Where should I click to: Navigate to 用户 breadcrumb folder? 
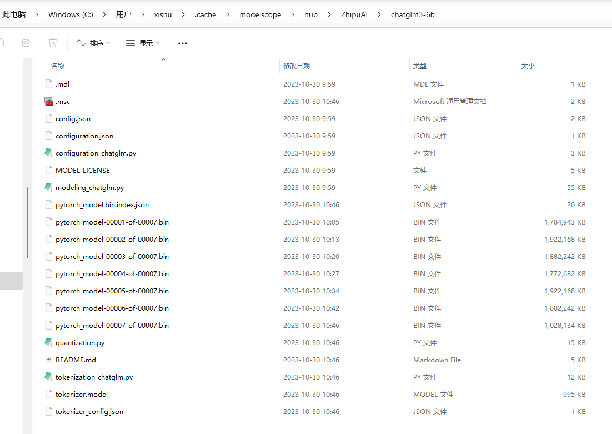(x=123, y=14)
